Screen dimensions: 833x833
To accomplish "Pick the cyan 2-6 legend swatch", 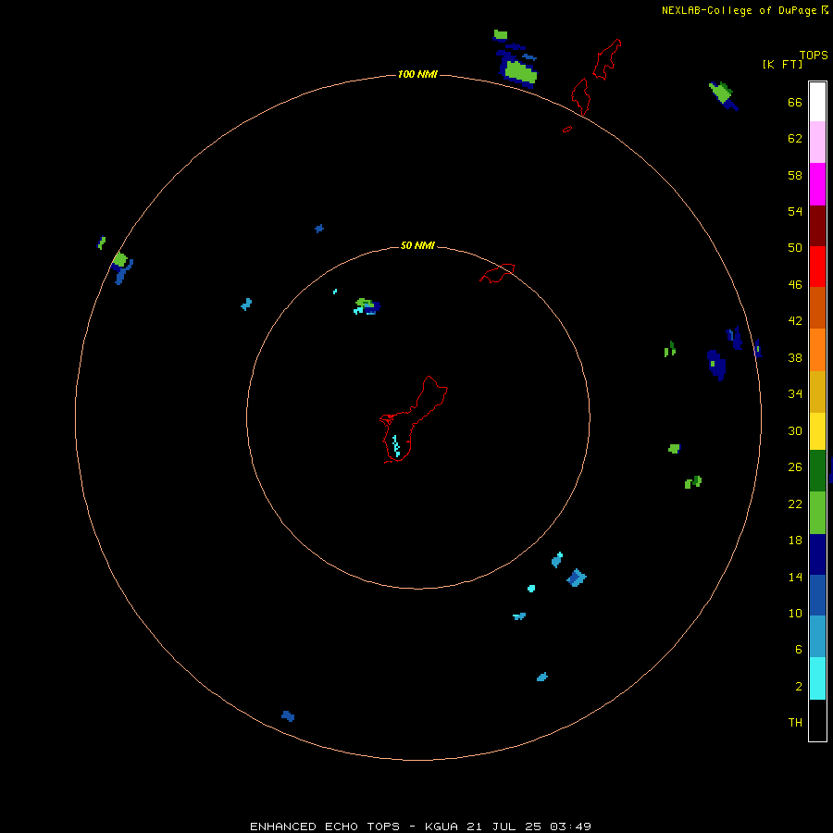I will pos(817,678).
